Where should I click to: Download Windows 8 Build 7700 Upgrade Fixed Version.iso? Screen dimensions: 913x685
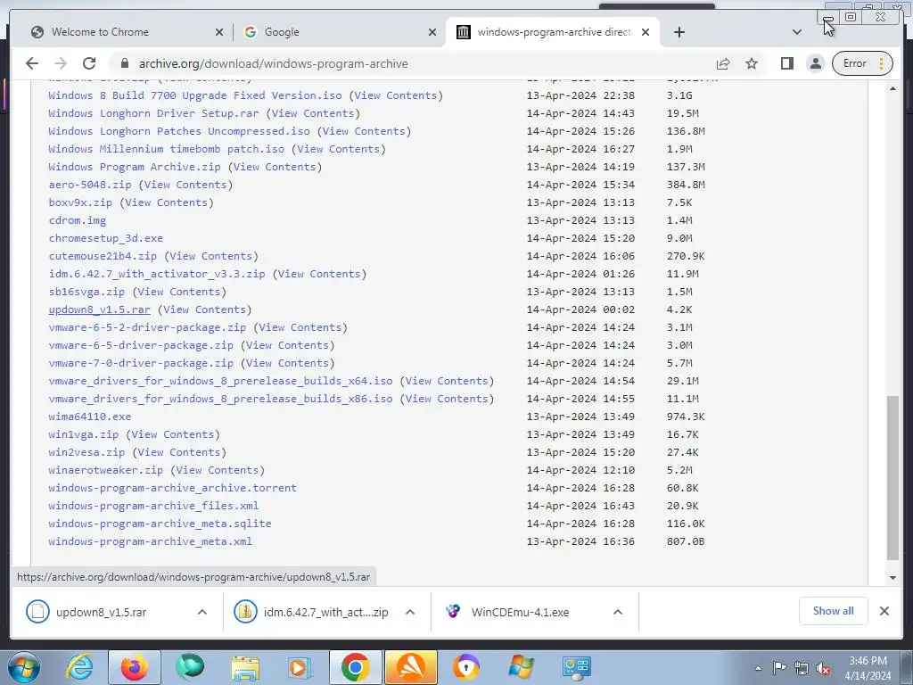pos(195,95)
